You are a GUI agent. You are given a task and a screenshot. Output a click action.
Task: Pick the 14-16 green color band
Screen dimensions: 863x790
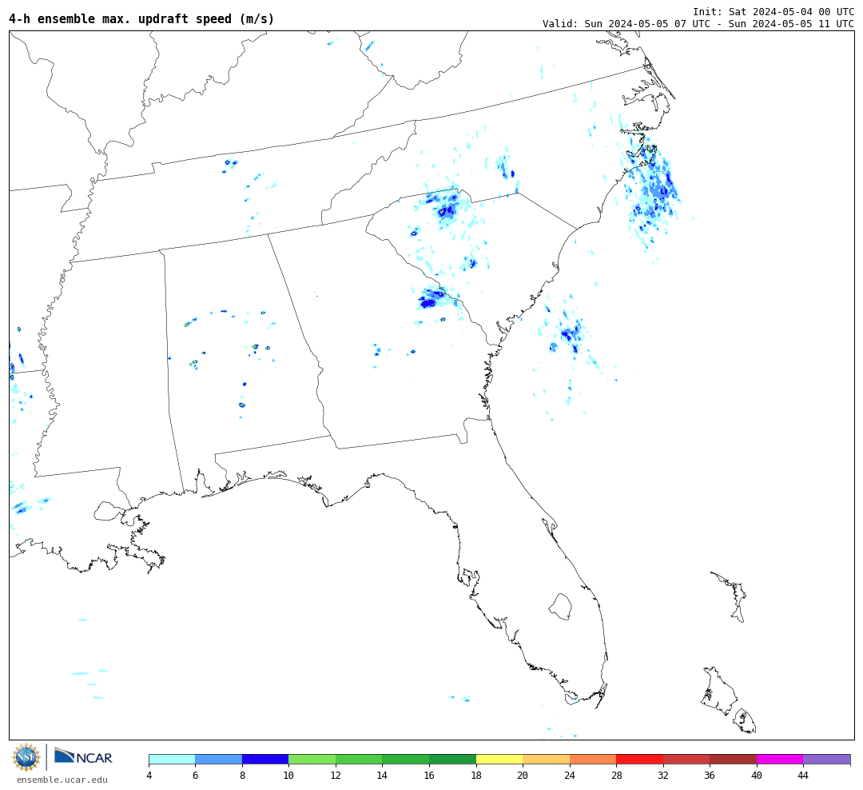(406, 759)
